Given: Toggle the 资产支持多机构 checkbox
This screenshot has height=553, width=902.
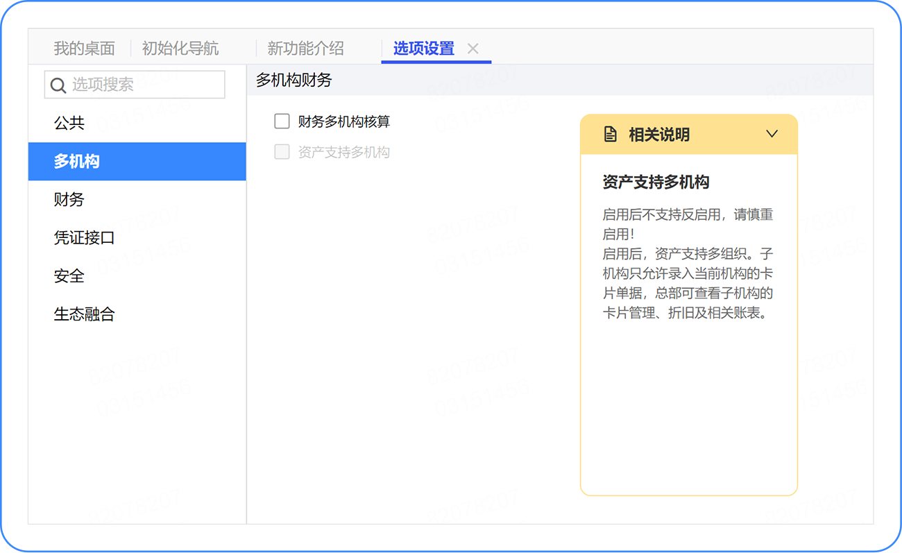Looking at the screenshot, I should point(282,152).
